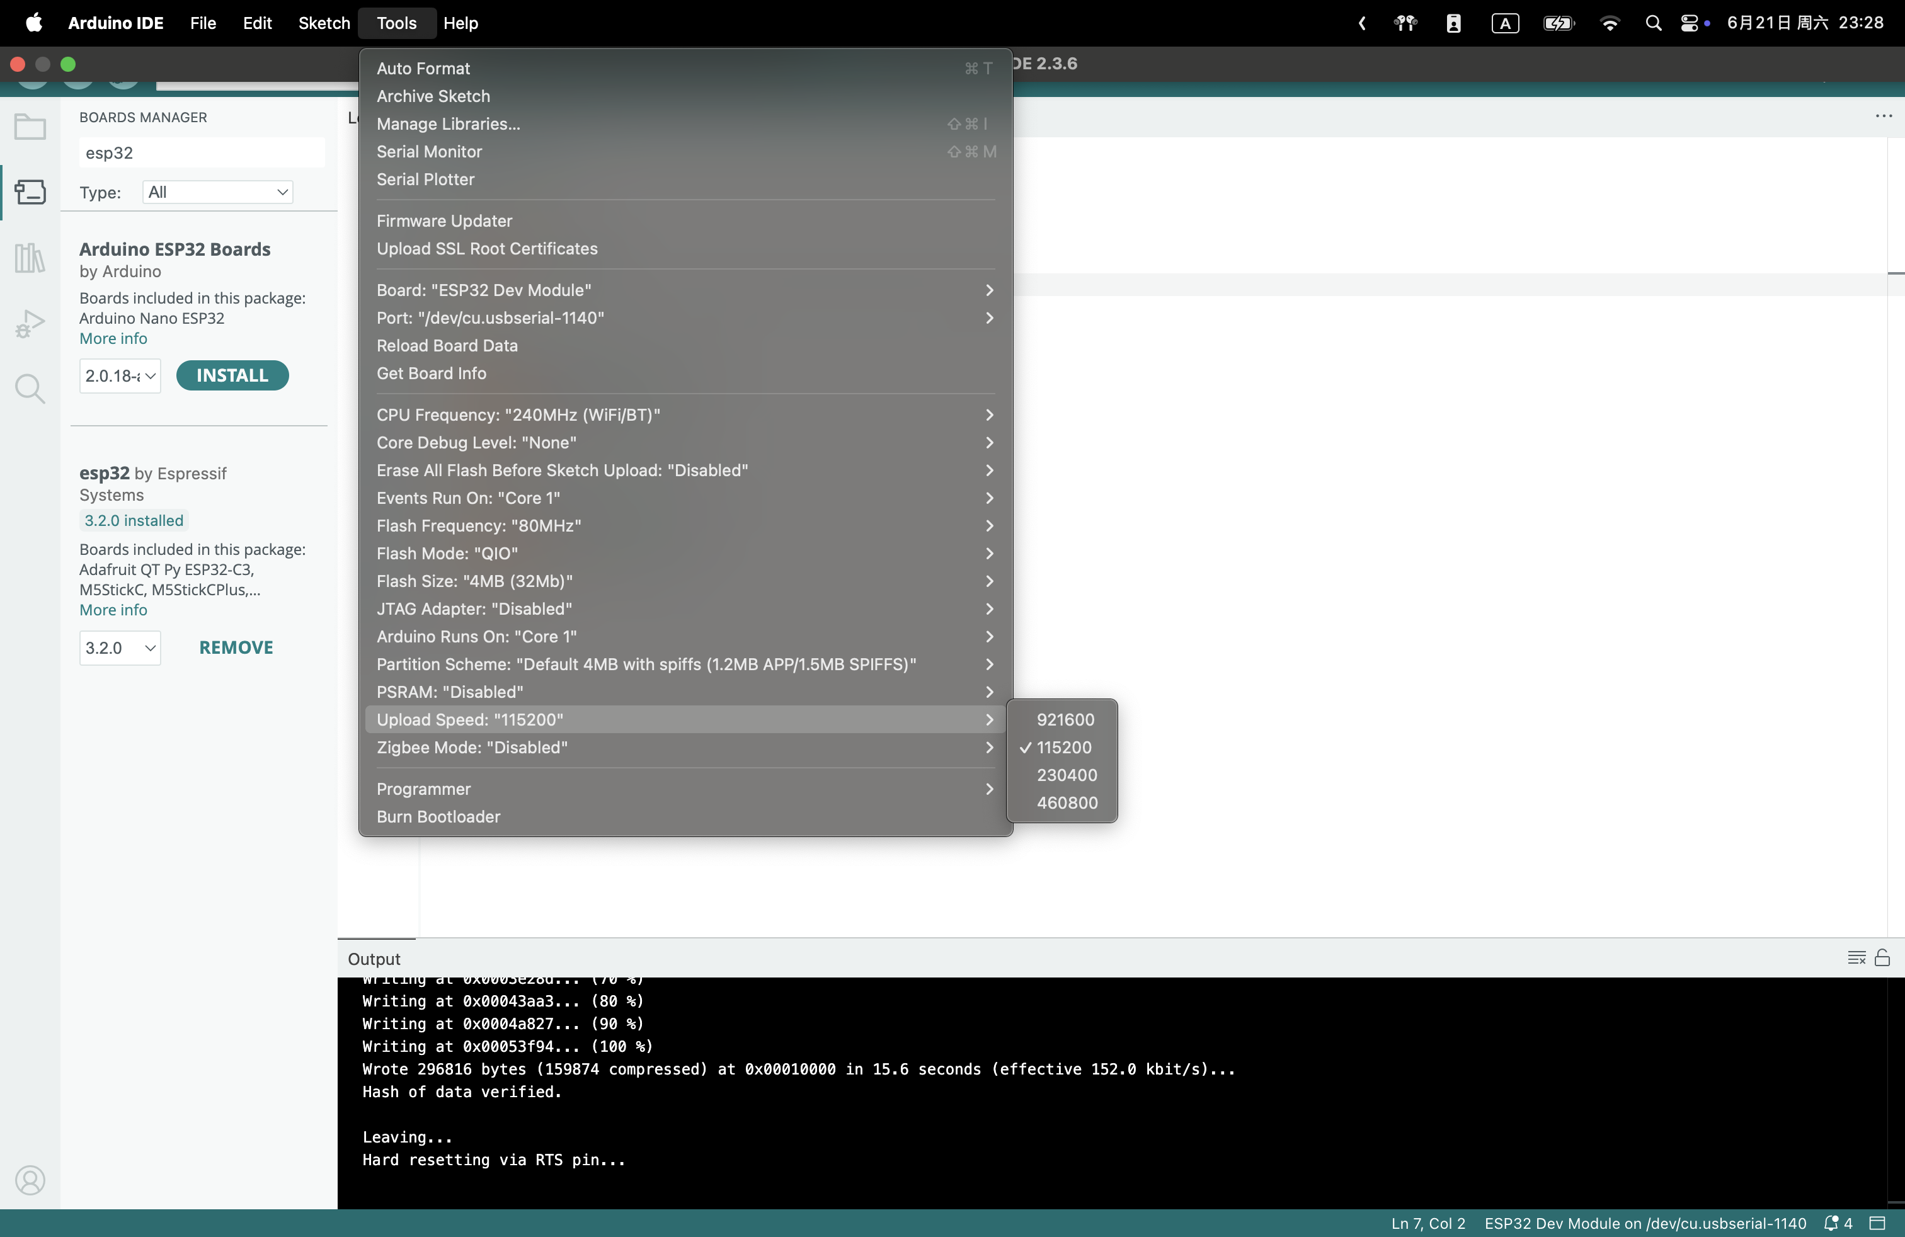Remove the esp32 Espressif package
The height and width of the screenshot is (1237, 1905).
(x=236, y=647)
